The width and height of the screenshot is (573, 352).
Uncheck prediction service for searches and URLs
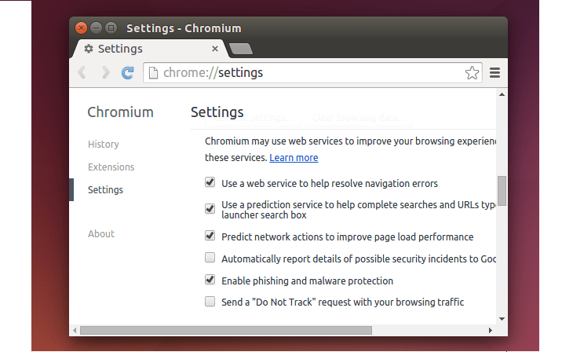pyautogui.click(x=210, y=208)
